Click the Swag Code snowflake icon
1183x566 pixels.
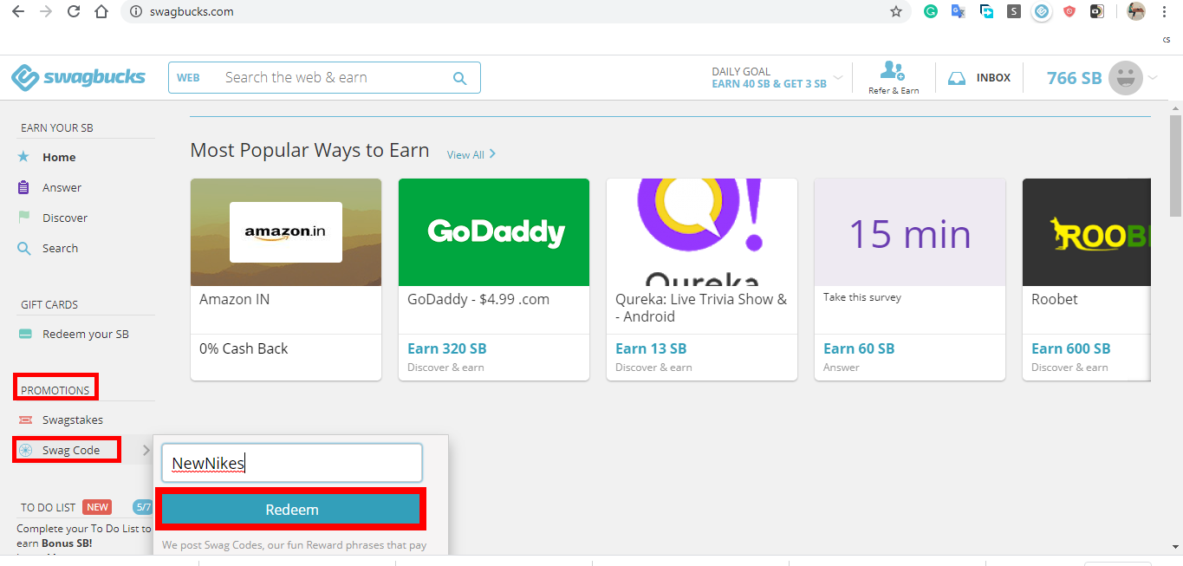coord(25,451)
